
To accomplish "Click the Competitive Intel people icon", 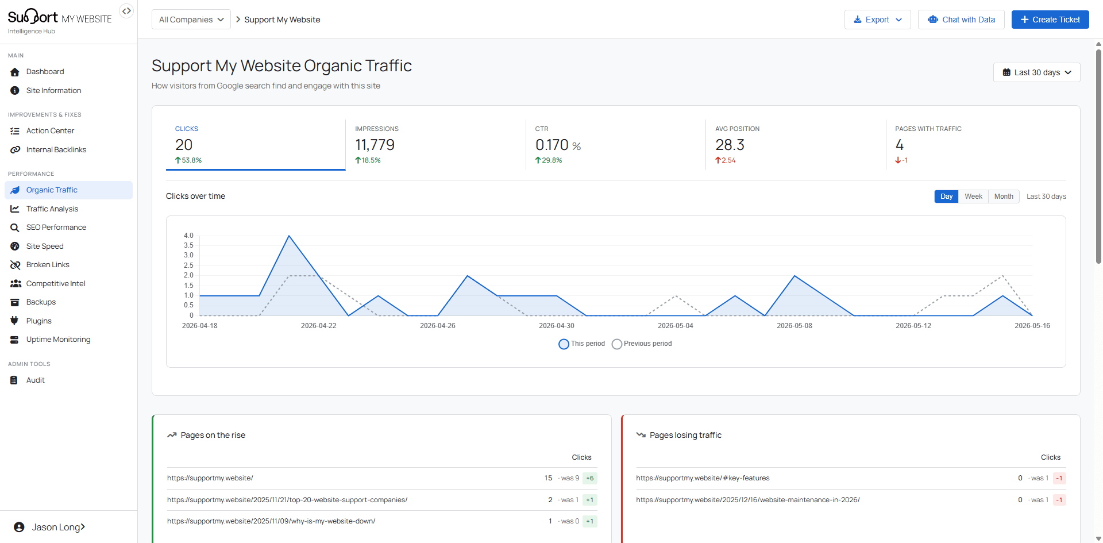I will coord(16,284).
